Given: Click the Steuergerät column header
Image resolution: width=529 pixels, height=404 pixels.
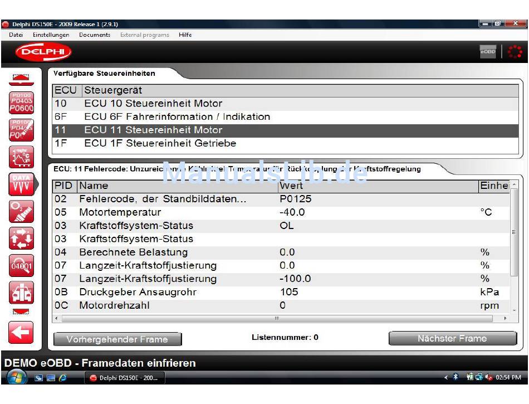Looking at the screenshot, I should 300,90.
